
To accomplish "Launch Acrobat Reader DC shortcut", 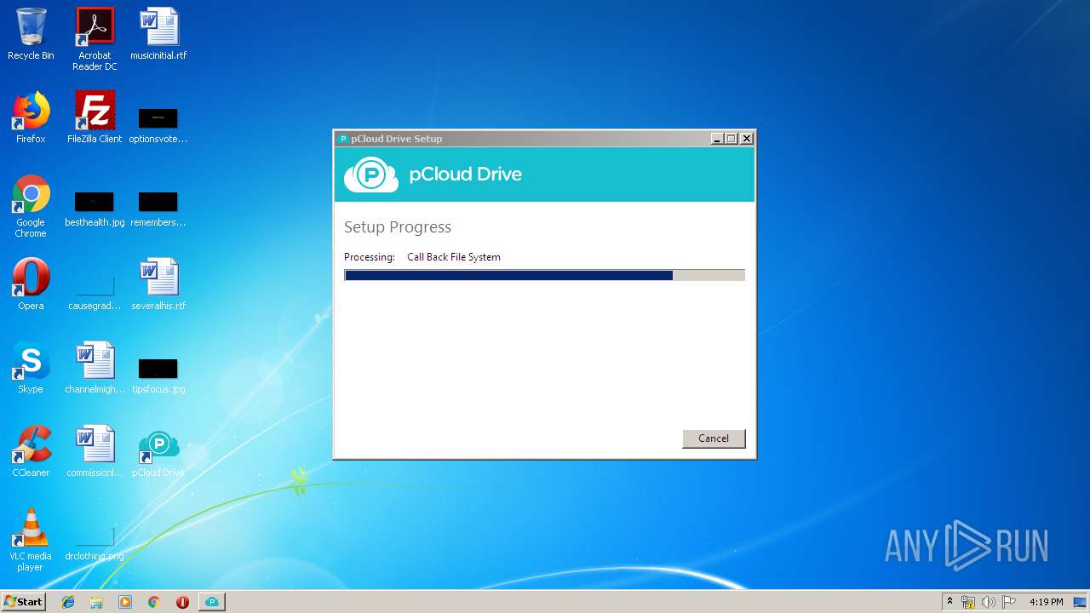I will 95,39.
